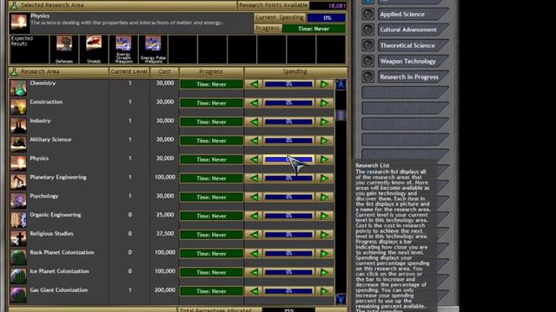The image size is (556, 312).
Task: Toggle the Cultural Advancement filter radio
Action: coord(368,29)
